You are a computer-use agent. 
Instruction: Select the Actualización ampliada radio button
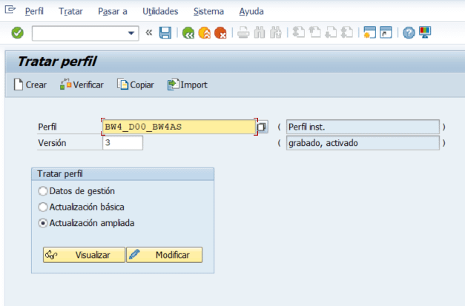coord(43,222)
